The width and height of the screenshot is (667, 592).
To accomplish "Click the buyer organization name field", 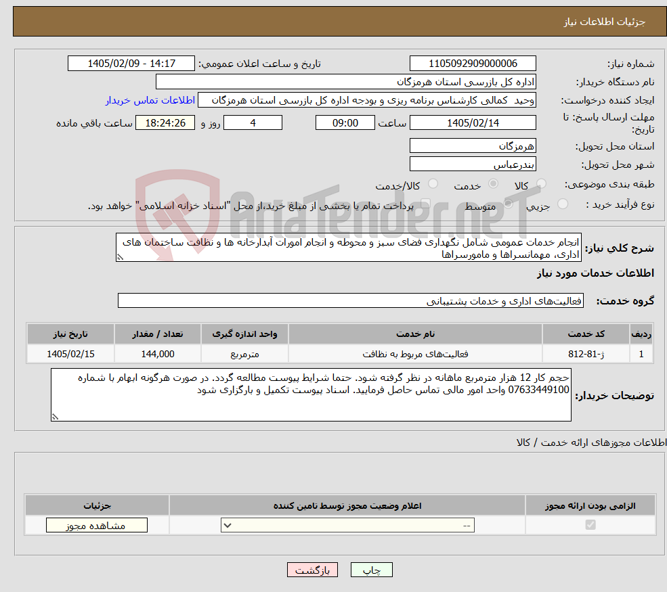I will [x=346, y=82].
